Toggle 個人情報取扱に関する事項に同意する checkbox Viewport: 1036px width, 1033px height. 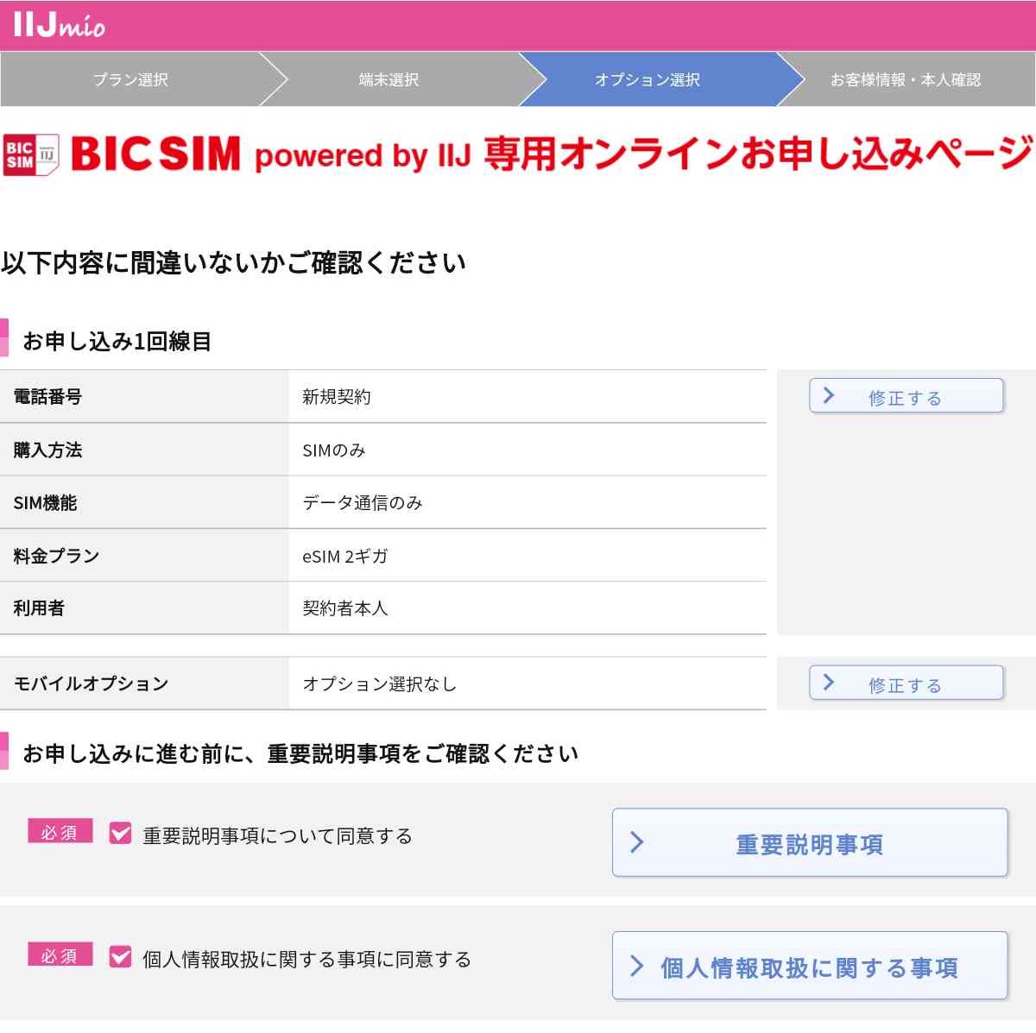(120, 957)
